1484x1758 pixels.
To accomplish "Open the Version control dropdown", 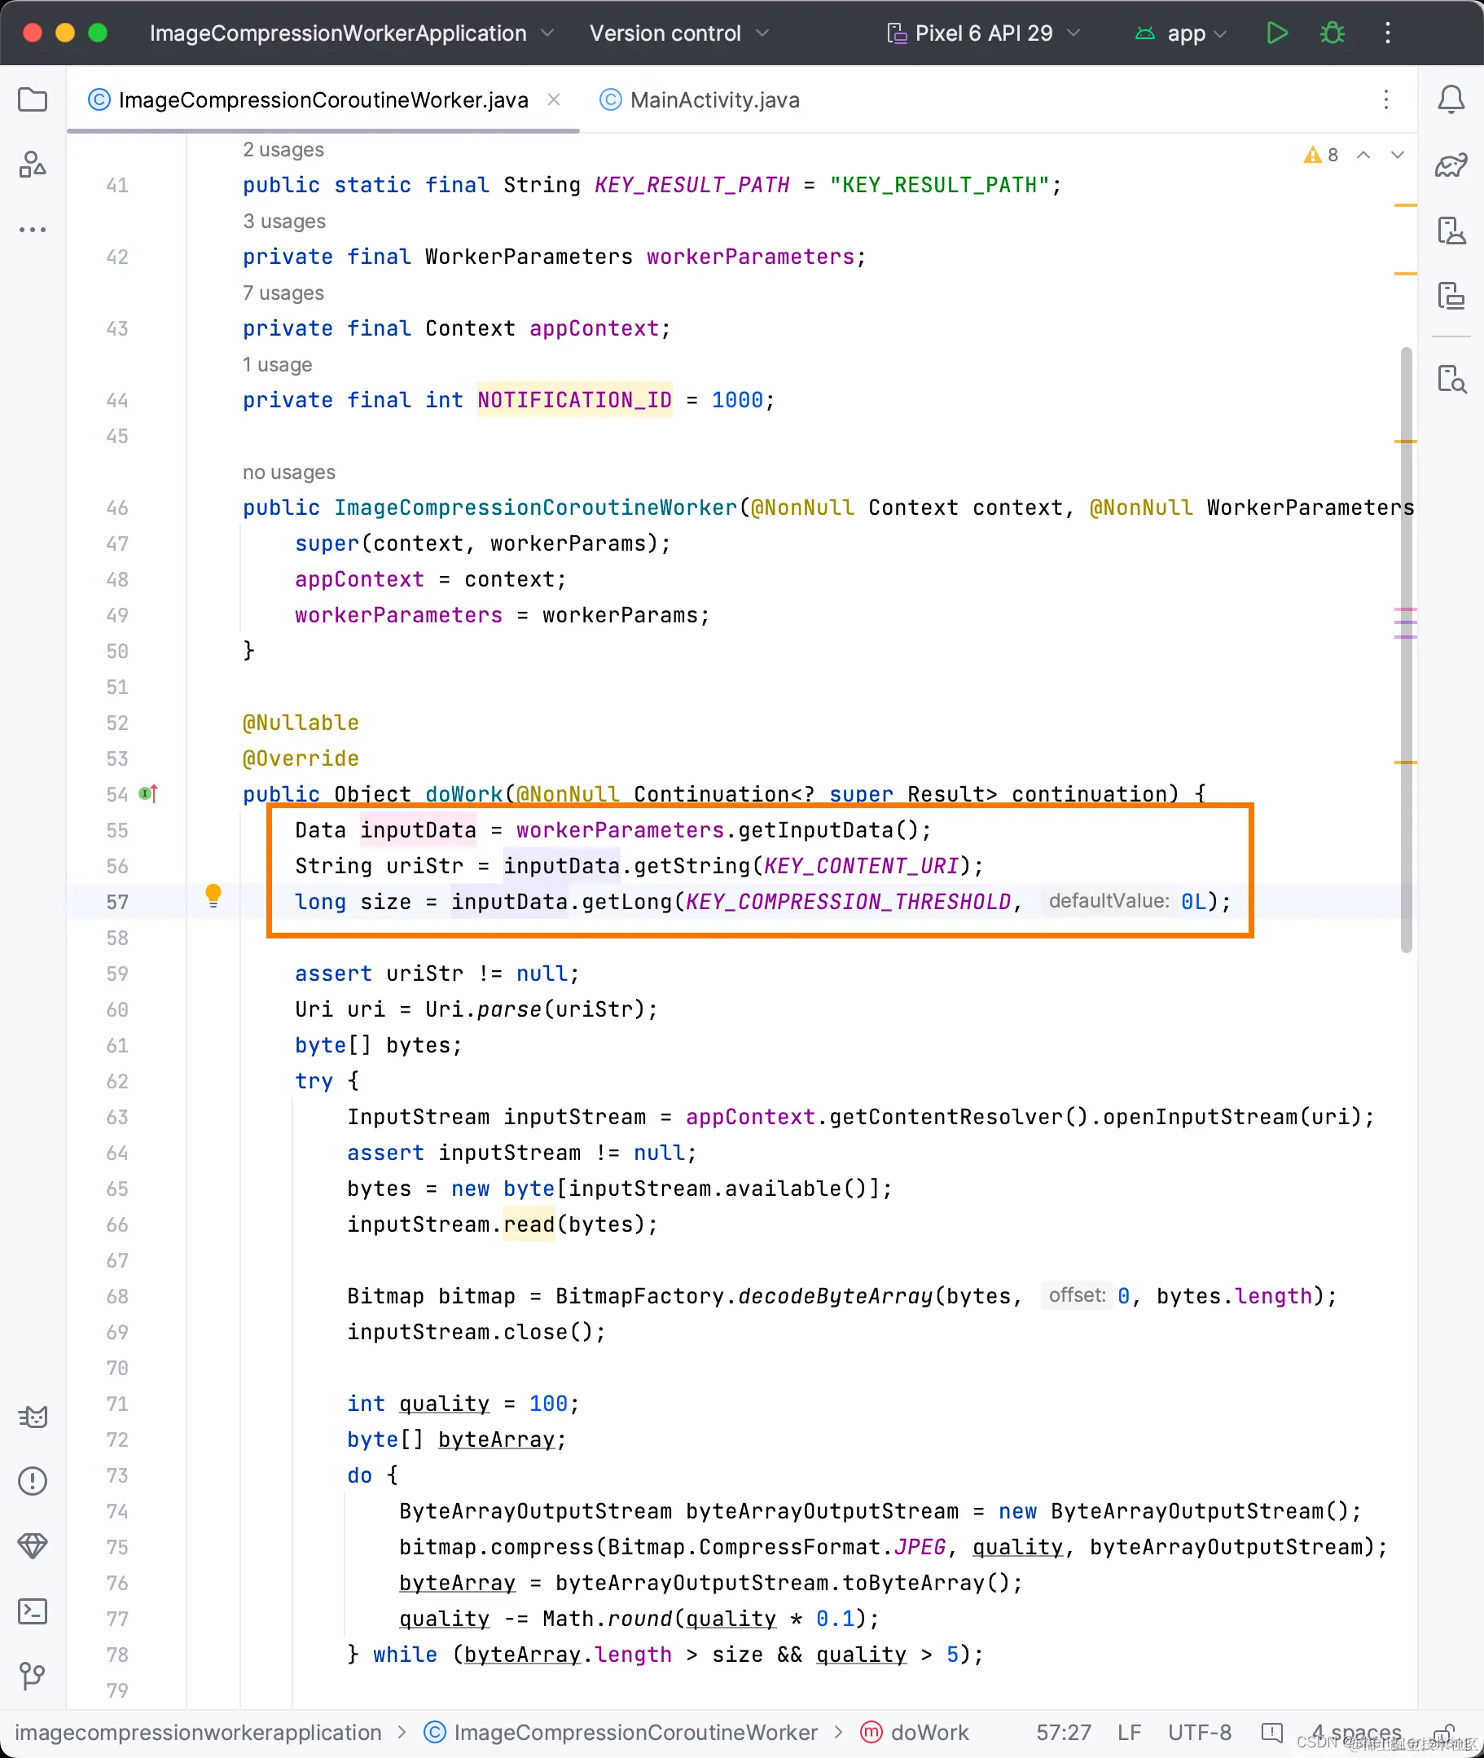I will 679,33.
